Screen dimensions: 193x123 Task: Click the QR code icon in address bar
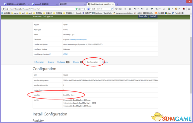(x=80, y=9)
